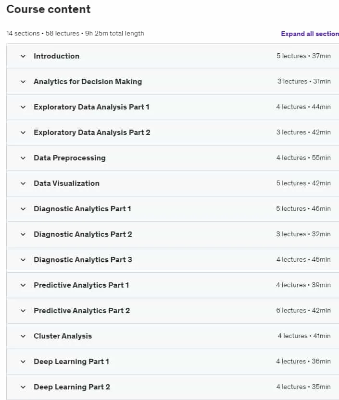Expand the Cluster Analysis chevron
The width and height of the screenshot is (339, 400).
(x=23, y=336)
